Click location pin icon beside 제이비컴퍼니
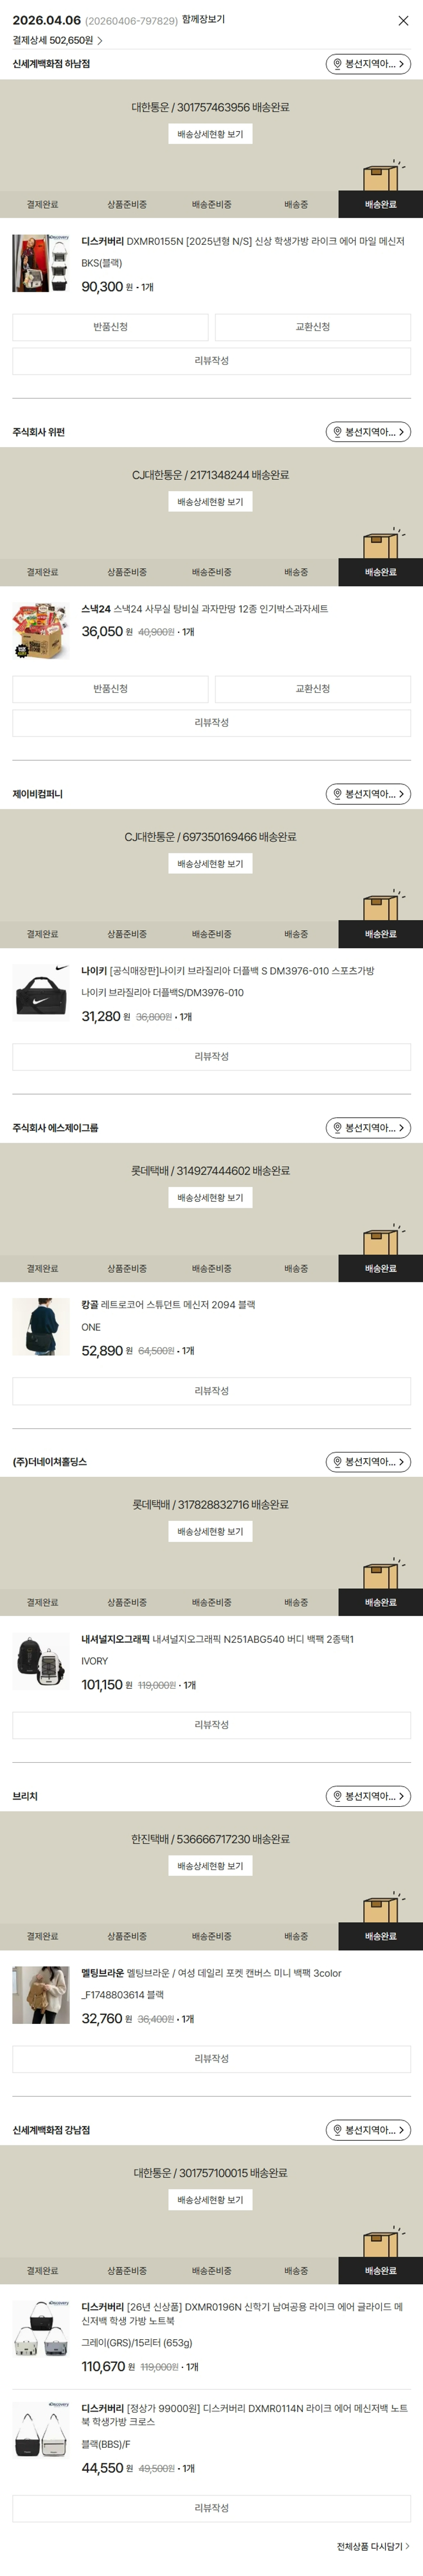The width and height of the screenshot is (423, 2576). [337, 794]
